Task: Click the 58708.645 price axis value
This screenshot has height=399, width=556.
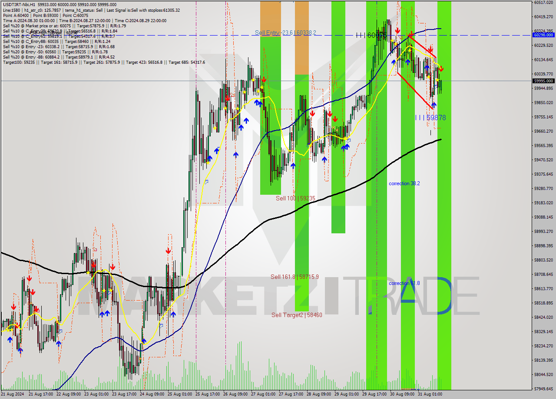Action: [544, 274]
